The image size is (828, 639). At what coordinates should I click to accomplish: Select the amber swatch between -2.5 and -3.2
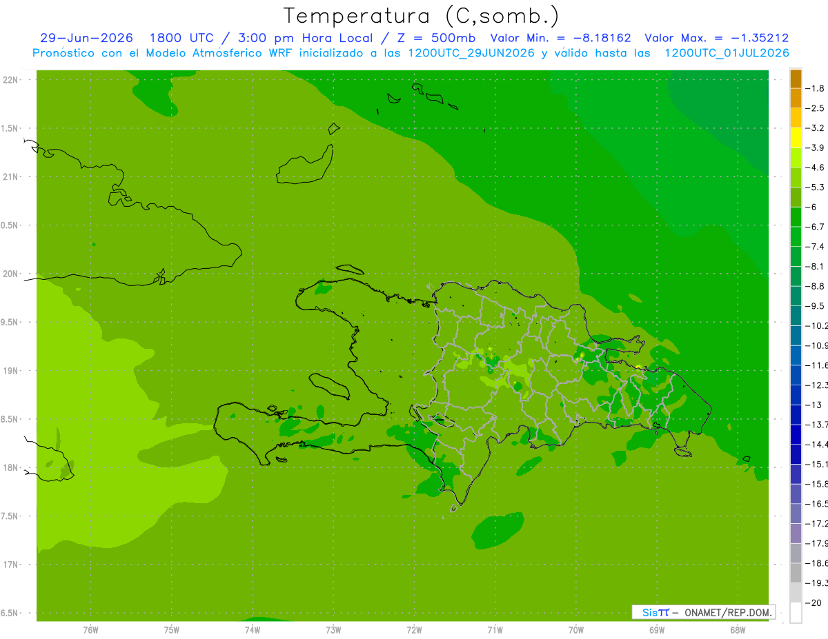pos(796,118)
